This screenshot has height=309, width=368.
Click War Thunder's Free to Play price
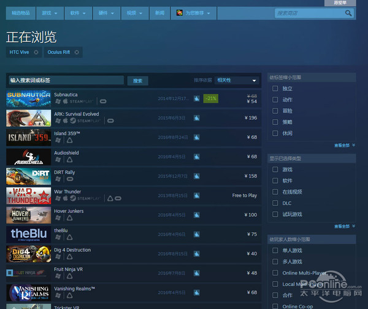click(245, 195)
